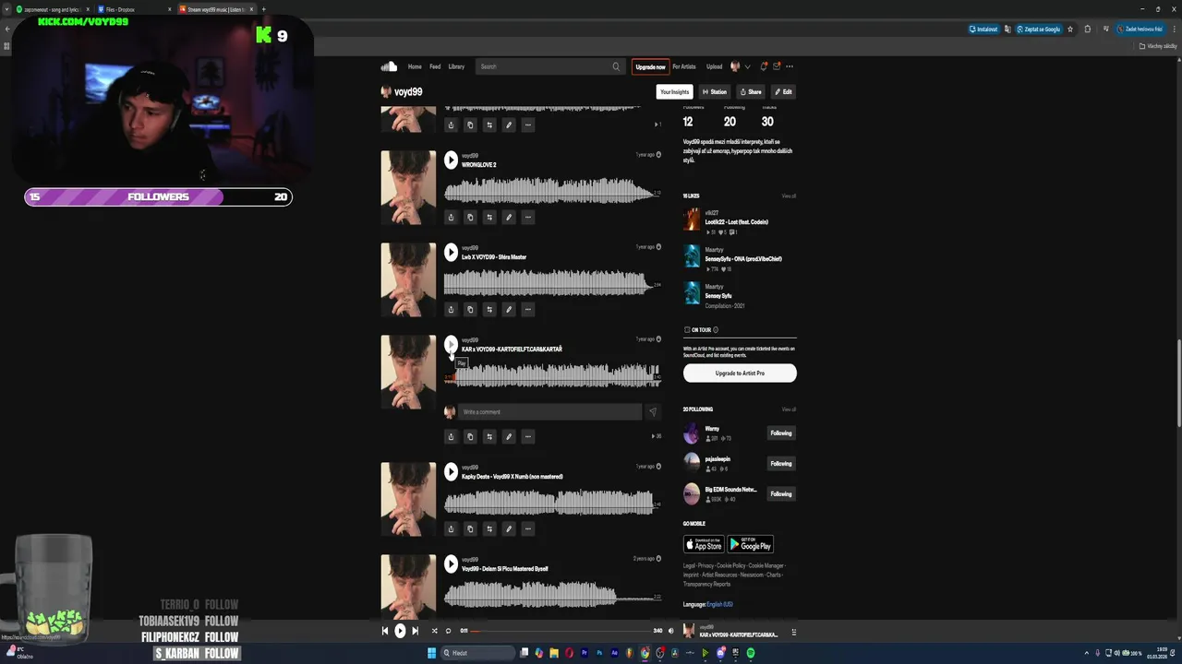Seek the bottom player progress bar
Viewport: 1182px width, 664px height.
561,631
